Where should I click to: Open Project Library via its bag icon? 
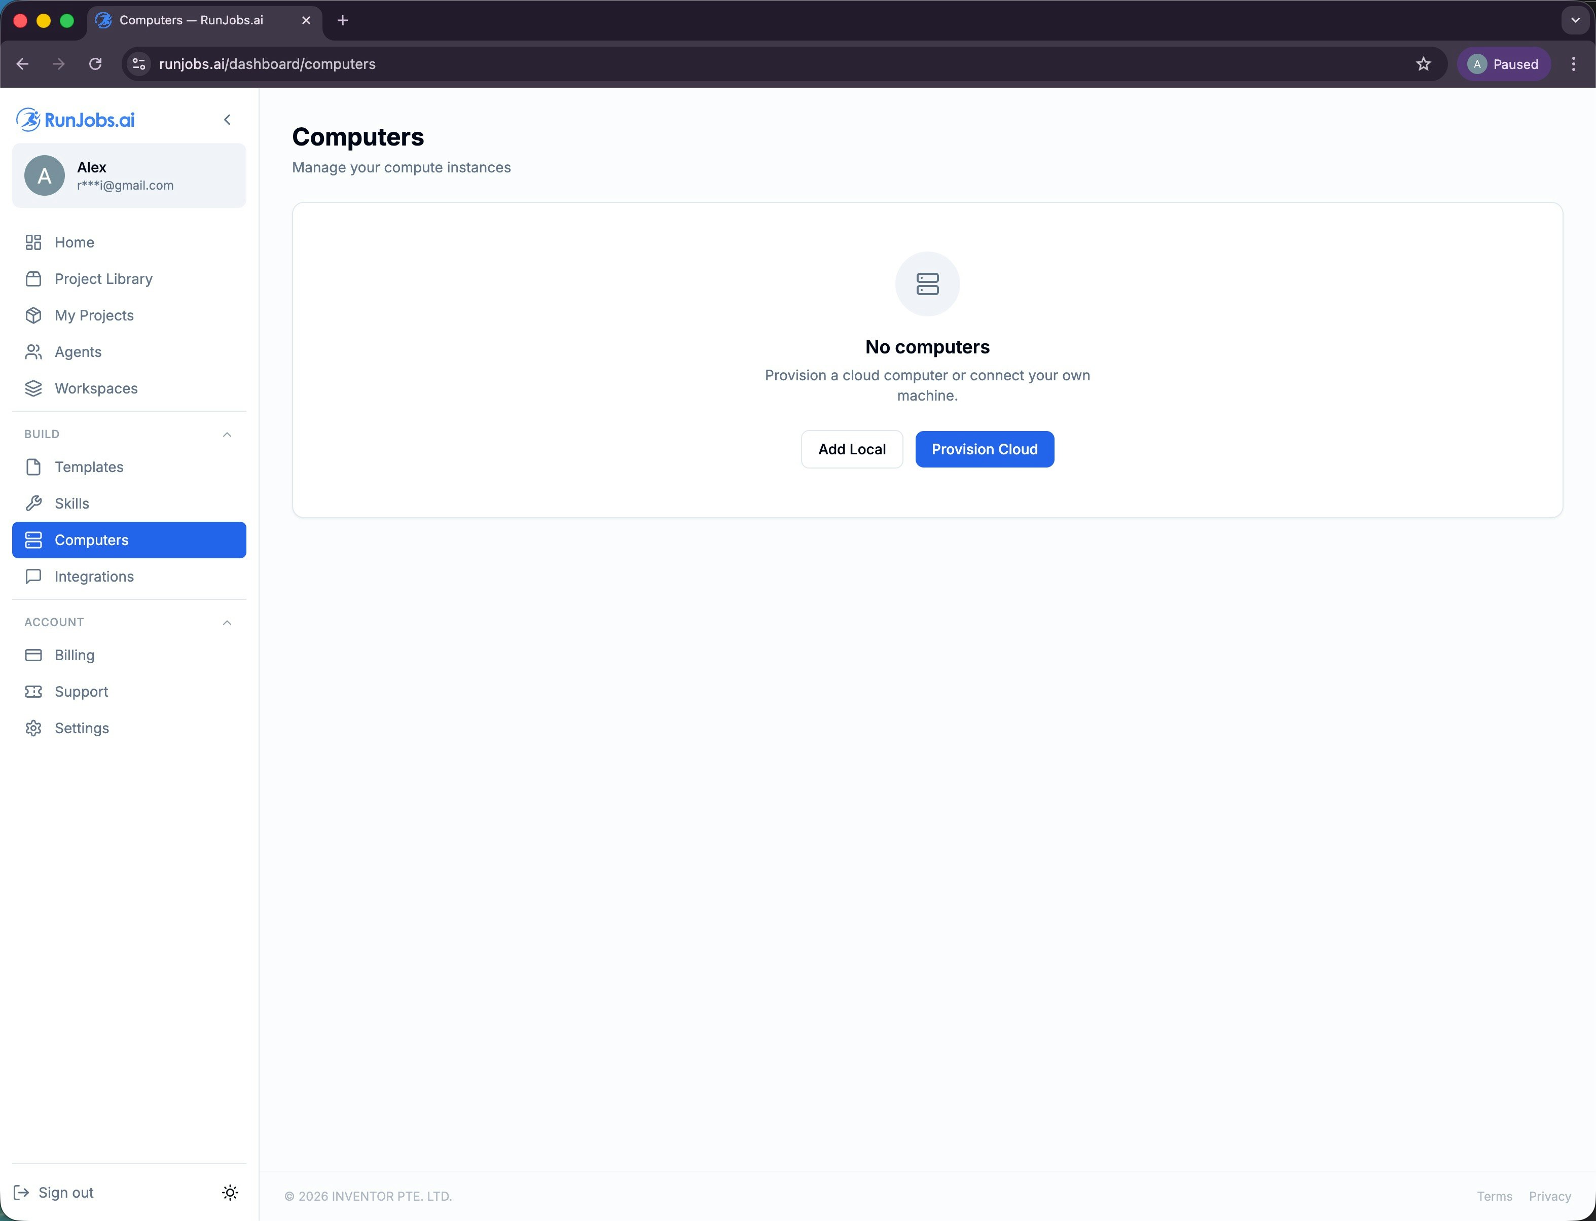pos(33,279)
